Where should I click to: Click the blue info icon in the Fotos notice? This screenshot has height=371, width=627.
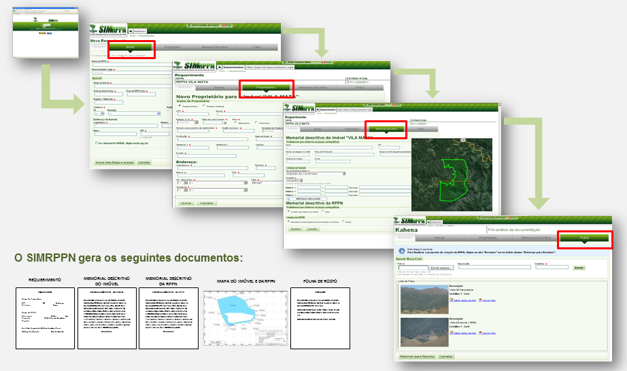point(401,252)
